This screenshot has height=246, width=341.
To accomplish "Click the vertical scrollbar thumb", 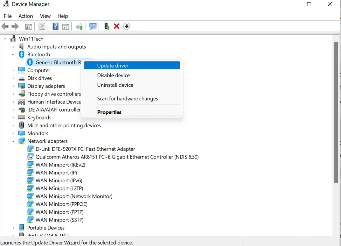I will pyautogui.click(x=335, y=112).
